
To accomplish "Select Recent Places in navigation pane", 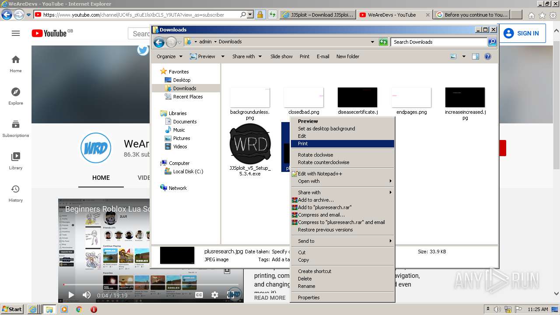I will (x=188, y=97).
